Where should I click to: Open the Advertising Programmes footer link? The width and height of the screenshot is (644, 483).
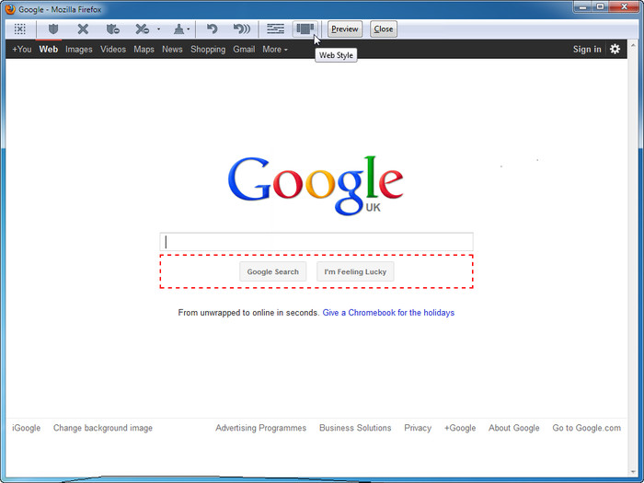[x=260, y=428]
